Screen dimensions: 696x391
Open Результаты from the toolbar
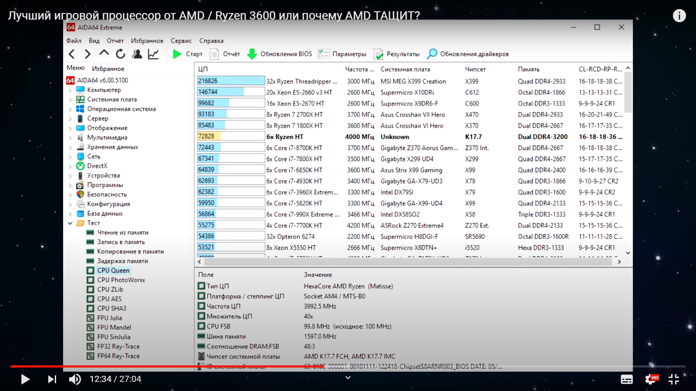click(397, 54)
